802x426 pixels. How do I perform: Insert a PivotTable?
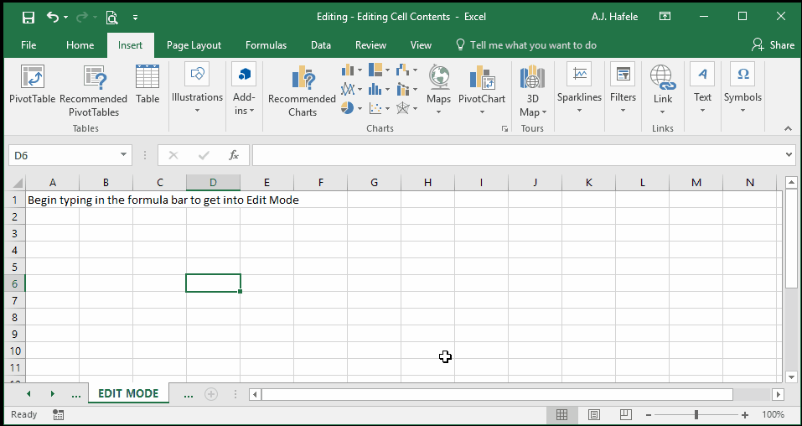coord(32,84)
